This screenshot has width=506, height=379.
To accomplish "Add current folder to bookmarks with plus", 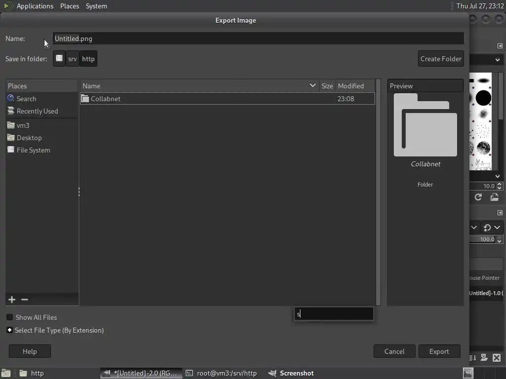I will pos(12,300).
